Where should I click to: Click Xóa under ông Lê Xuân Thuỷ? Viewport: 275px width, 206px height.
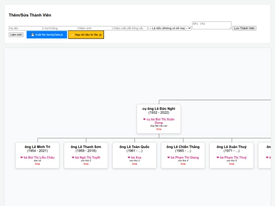(232, 164)
